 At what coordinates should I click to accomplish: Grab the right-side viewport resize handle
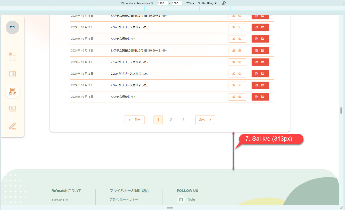[341, 110]
